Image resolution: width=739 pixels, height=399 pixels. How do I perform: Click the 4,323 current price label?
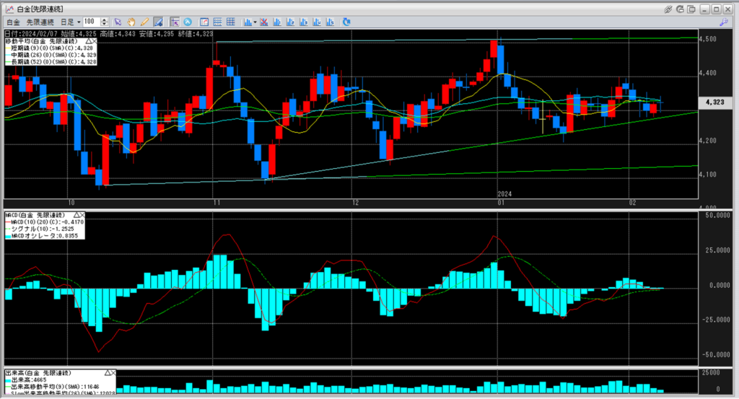(715, 102)
